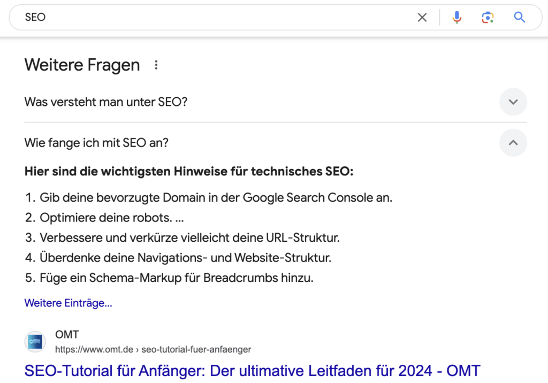The width and height of the screenshot is (548, 383).
Task: Open Google Lens image search icon
Action: click(488, 17)
